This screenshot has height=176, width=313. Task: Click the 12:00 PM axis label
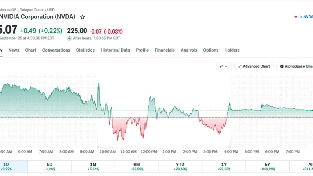pyautogui.click(x=149, y=152)
